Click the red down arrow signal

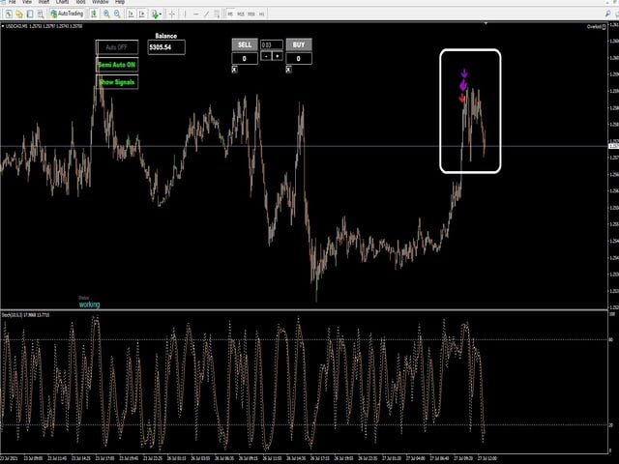462,98
